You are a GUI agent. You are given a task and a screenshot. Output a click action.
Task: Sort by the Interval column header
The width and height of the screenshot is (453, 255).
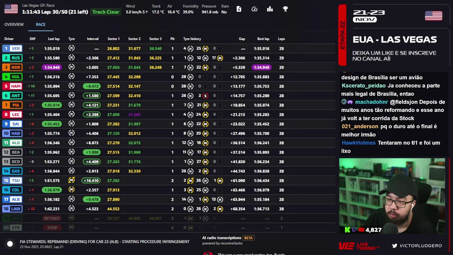pyautogui.click(x=93, y=39)
